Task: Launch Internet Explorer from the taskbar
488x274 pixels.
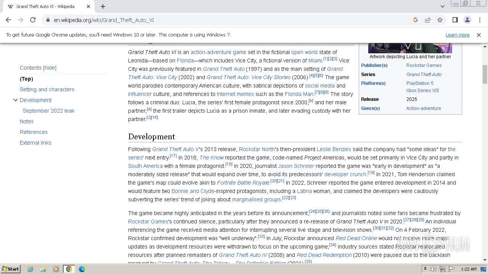Action: click(x=30, y=269)
